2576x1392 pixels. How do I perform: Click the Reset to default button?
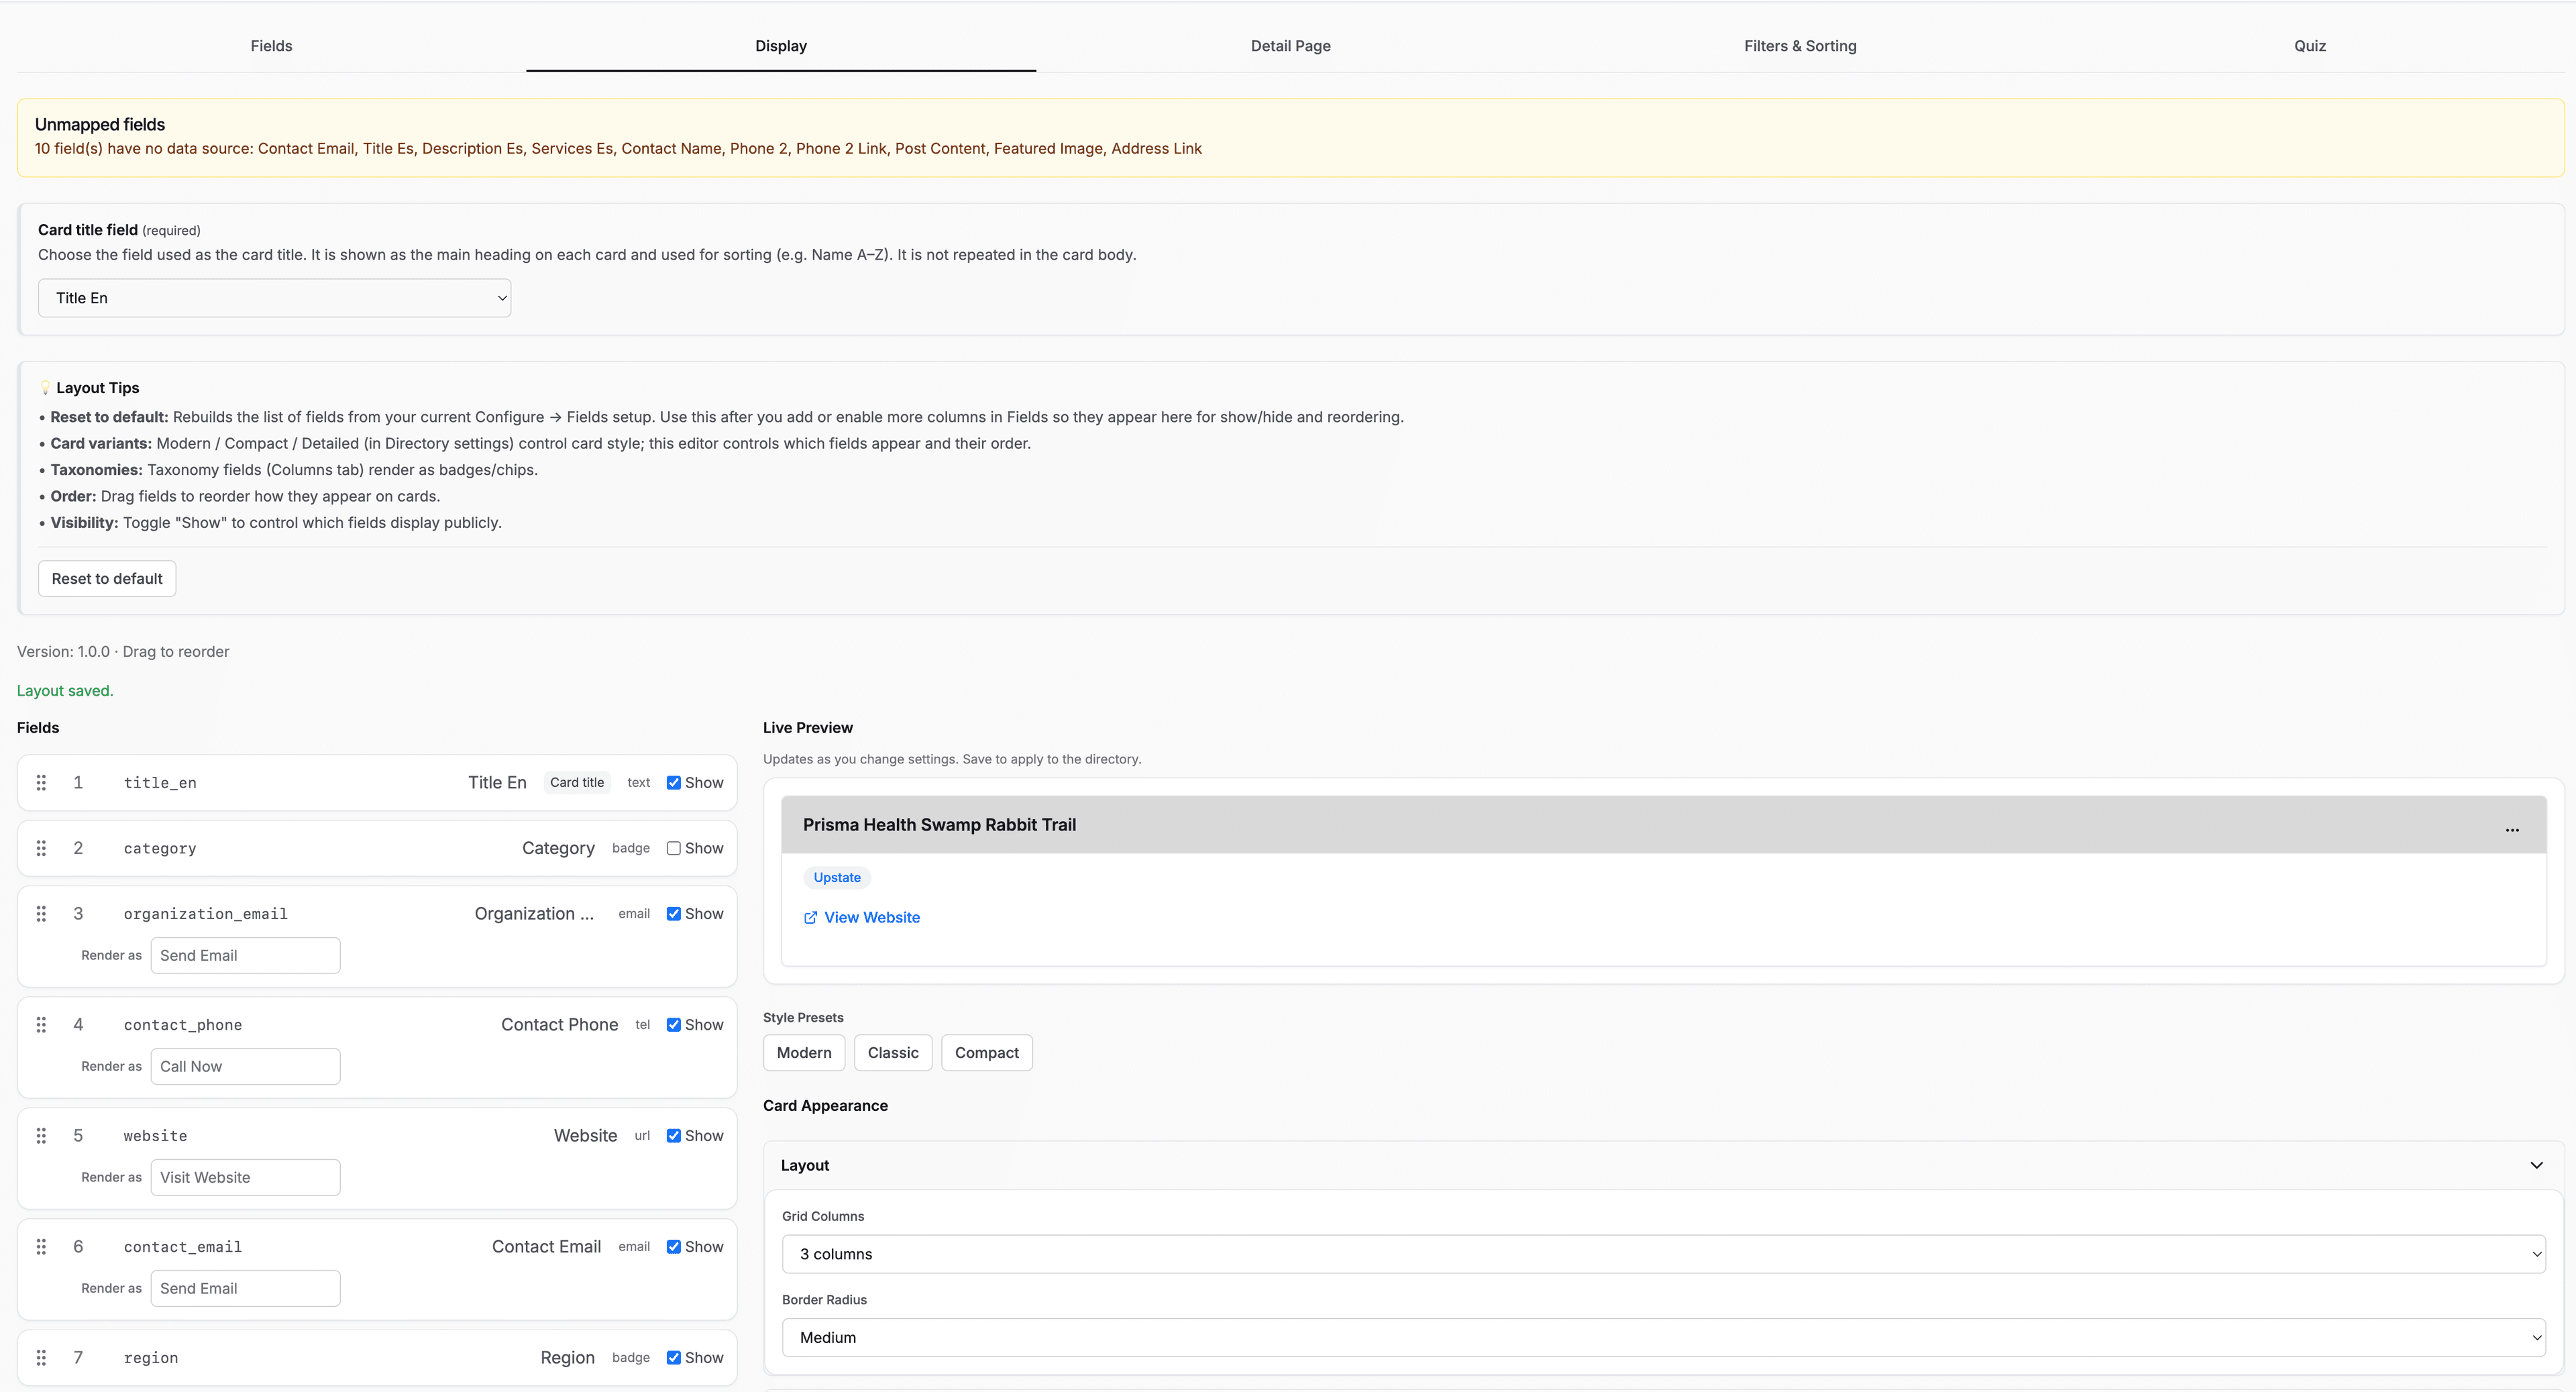click(107, 579)
